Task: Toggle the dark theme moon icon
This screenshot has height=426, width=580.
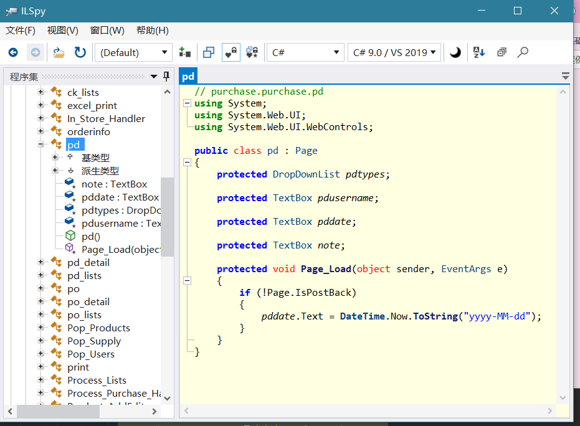Action: (x=455, y=53)
